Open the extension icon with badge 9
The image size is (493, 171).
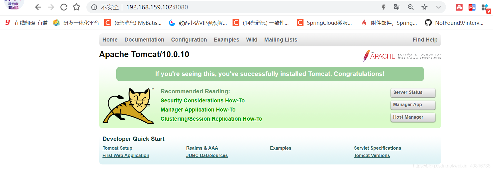pos(486,8)
